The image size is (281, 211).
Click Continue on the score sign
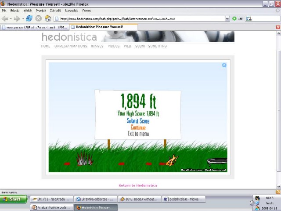coord(138,127)
